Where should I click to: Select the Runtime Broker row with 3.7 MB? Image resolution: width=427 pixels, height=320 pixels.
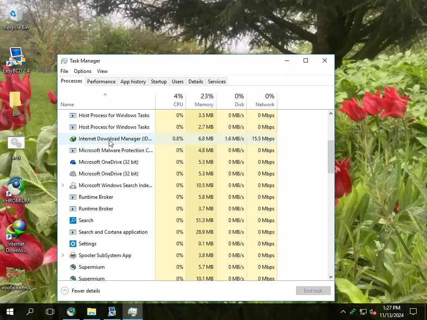pyautogui.click(x=168, y=209)
